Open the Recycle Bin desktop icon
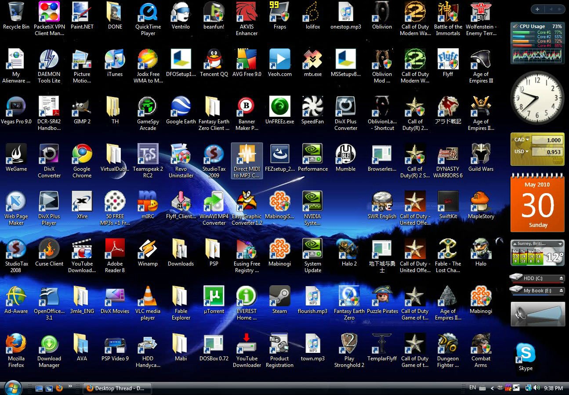Image resolution: width=569 pixels, height=395 pixels. pos(16,16)
